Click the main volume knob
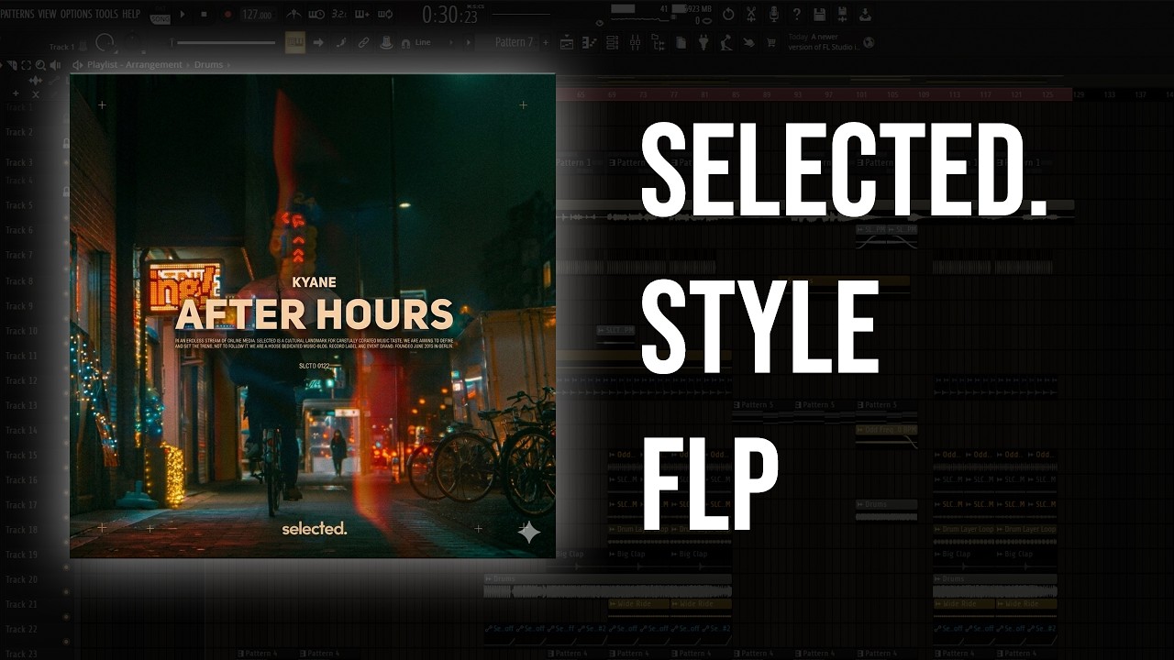This screenshot has width=1174, height=660. click(x=105, y=43)
